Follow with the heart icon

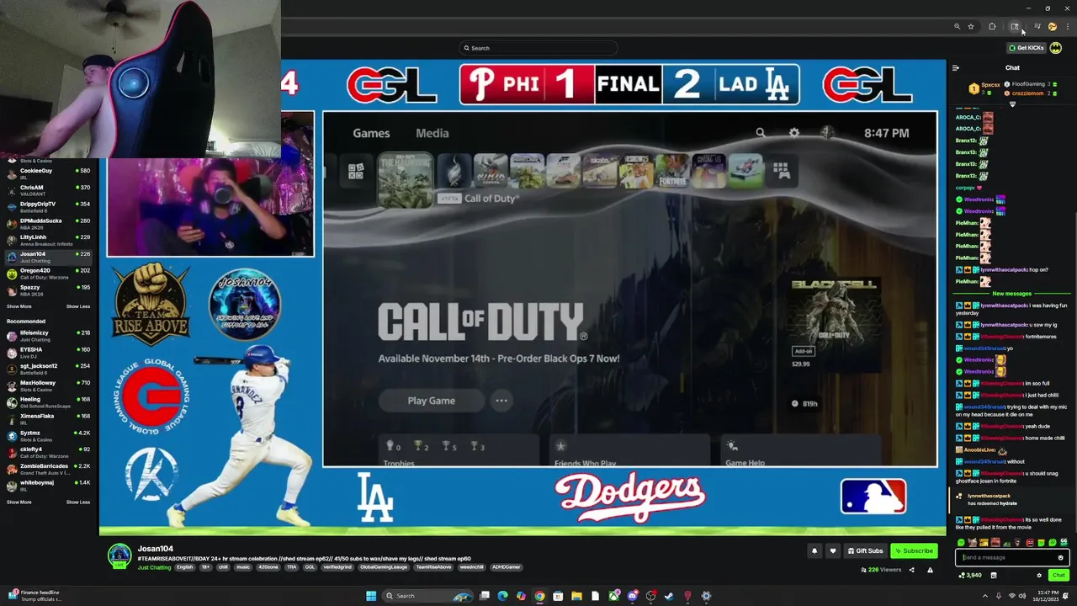[833, 551]
